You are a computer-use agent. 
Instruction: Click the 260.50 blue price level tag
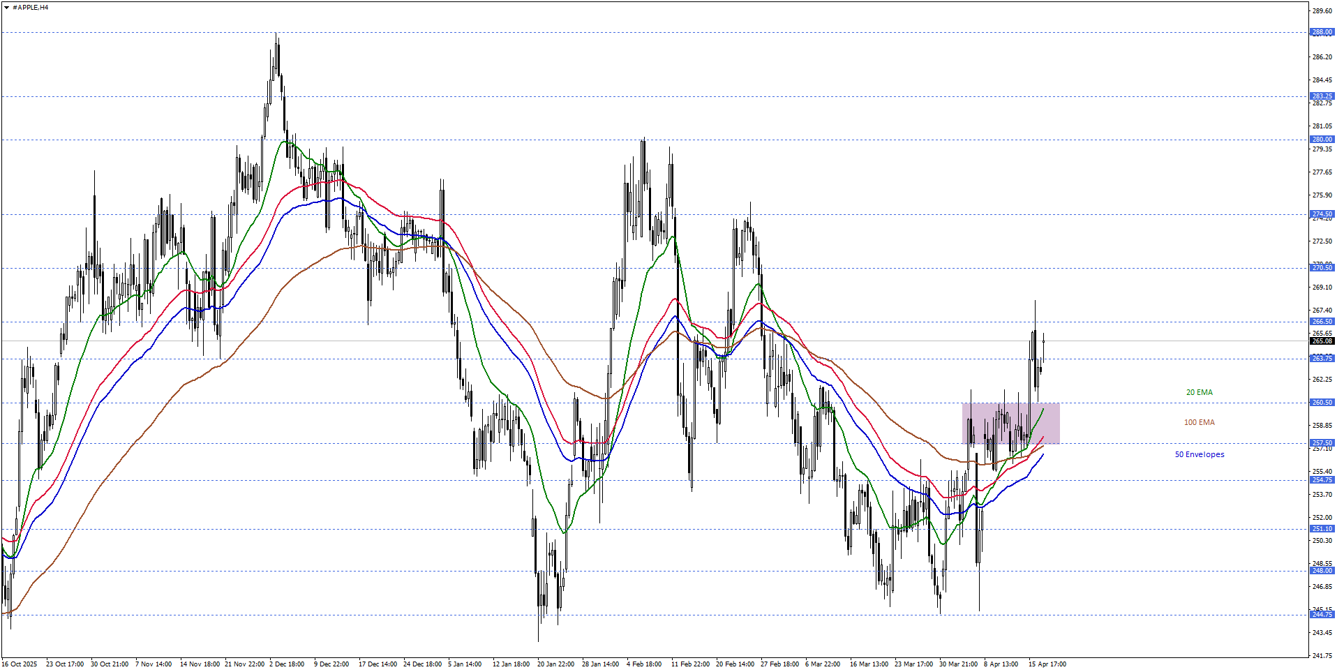(x=1322, y=403)
